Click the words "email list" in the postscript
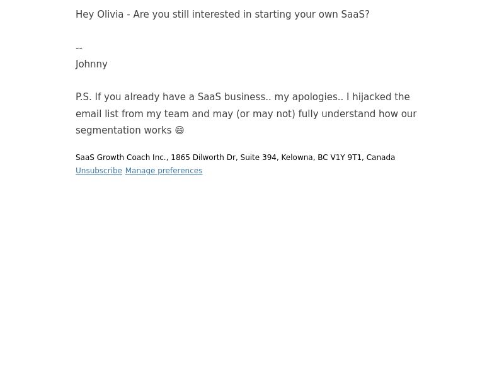Screen dimensions: 504x378 tap(97, 114)
